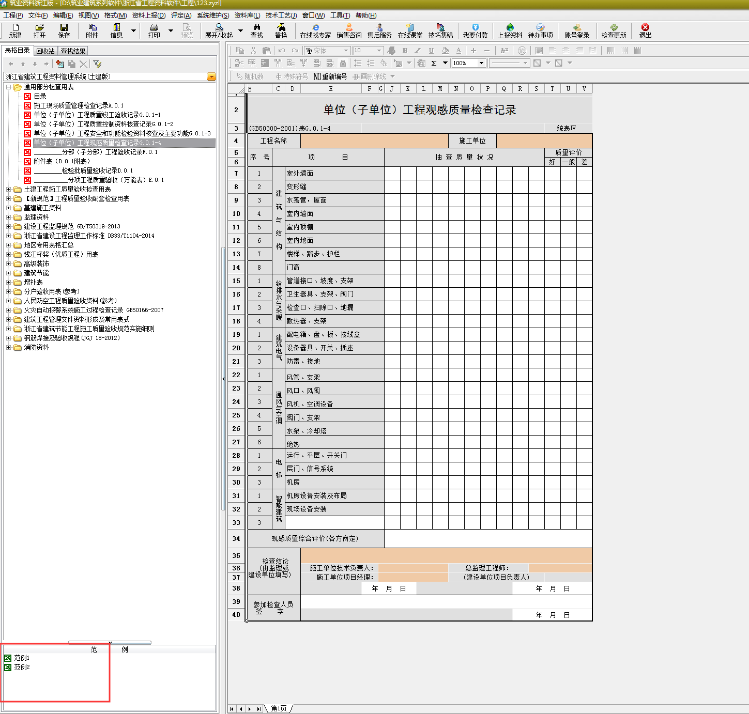Collapse the 通用部分检查用表 tree folder
This screenshot has width=749, height=714.
click(9, 87)
